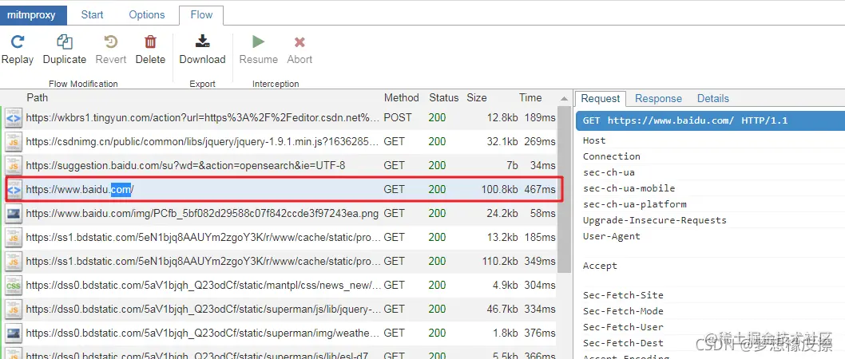Open the Request tab in flow details
This screenshot has width=845, height=359.
pos(601,98)
